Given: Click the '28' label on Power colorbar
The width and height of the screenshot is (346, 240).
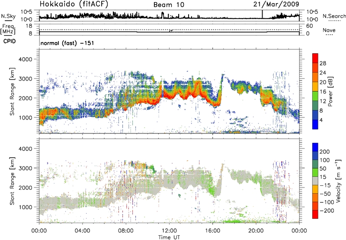Looking at the screenshot, I should point(323,63).
